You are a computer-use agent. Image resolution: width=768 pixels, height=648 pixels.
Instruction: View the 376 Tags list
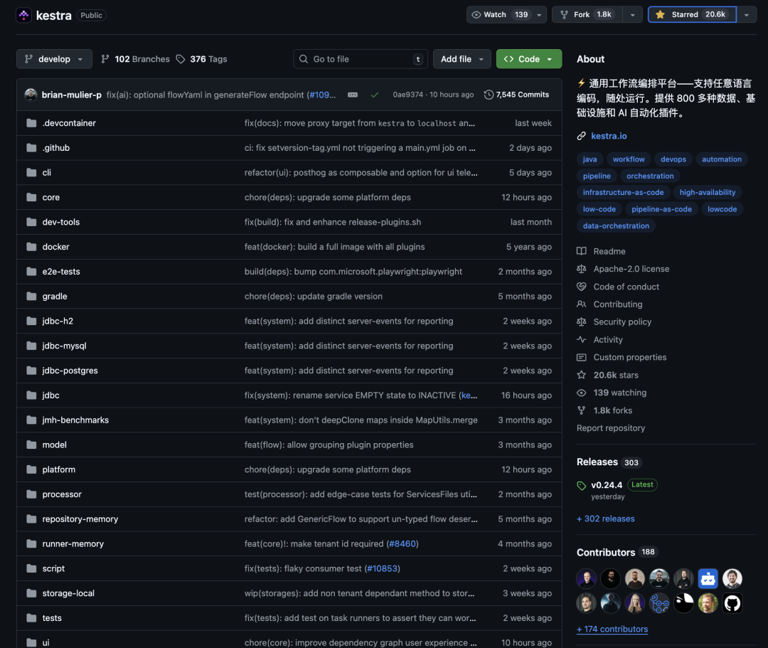pos(202,59)
